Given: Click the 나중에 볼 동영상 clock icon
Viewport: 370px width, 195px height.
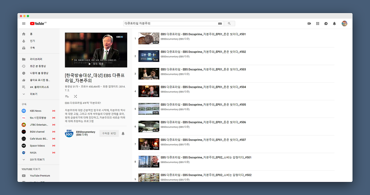Looking at the screenshot, I should tap(24, 73).
